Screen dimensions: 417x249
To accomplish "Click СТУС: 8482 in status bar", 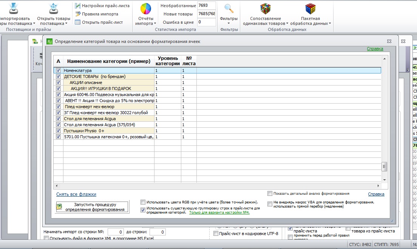I will pos(360,244).
